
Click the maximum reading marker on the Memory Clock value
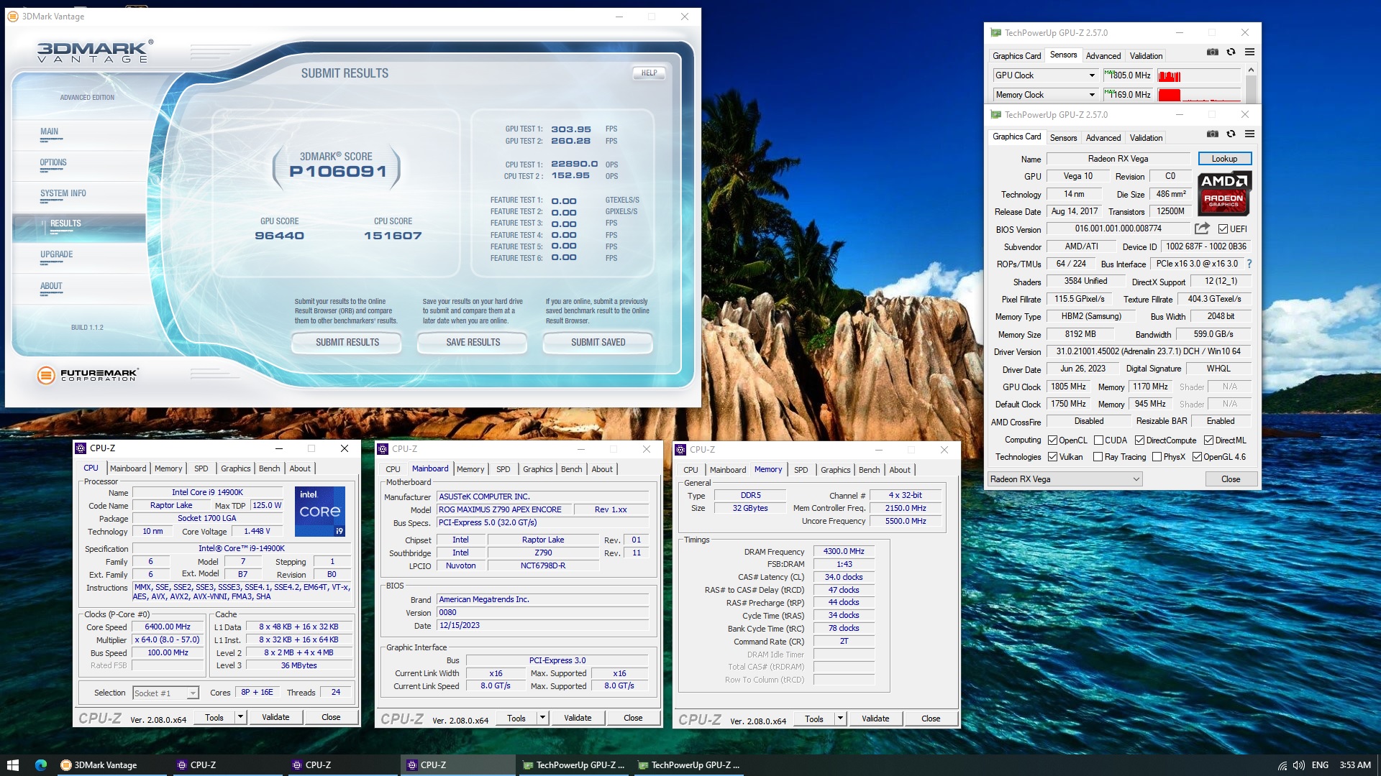1108,92
